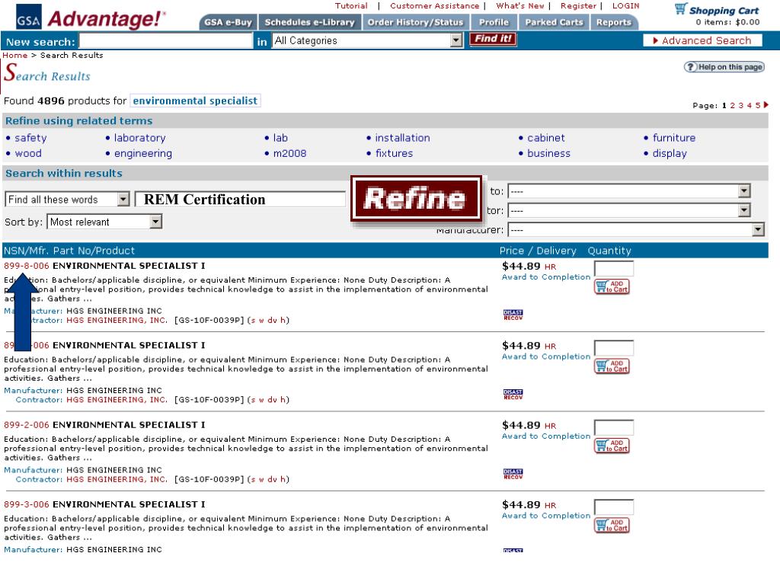Open the Profile tab
The height and width of the screenshot is (585, 780).
tap(494, 22)
